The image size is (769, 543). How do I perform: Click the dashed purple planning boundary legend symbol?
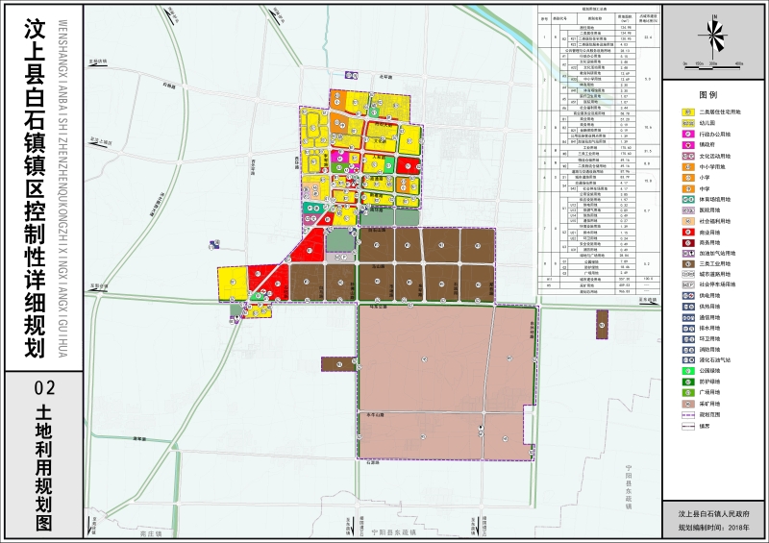[x=687, y=414]
